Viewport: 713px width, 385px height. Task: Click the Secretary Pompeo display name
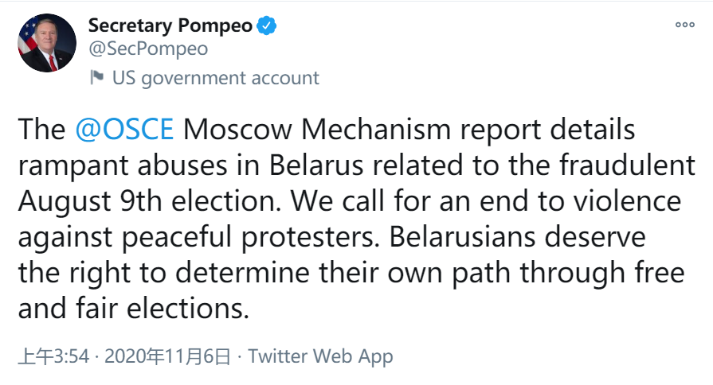[170, 25]
